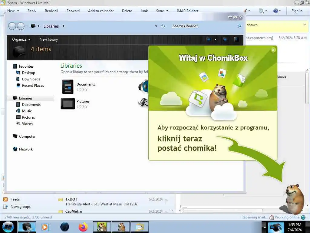Switch to Windows Live Mail taskbar button
Screen dimensions: 310x233
pyautogui.click(x=139, y=227)
